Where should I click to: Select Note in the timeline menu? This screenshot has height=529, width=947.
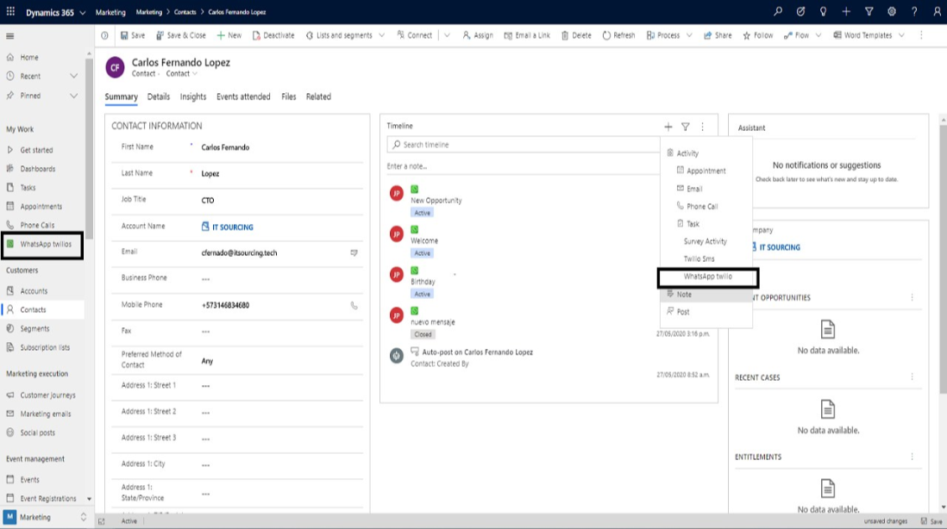click(x=706, y=295)
